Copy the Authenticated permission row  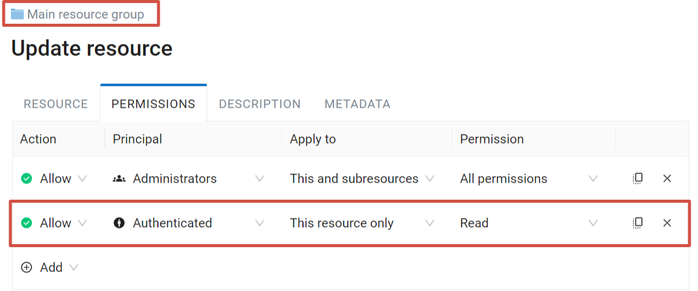coord(638,223)
